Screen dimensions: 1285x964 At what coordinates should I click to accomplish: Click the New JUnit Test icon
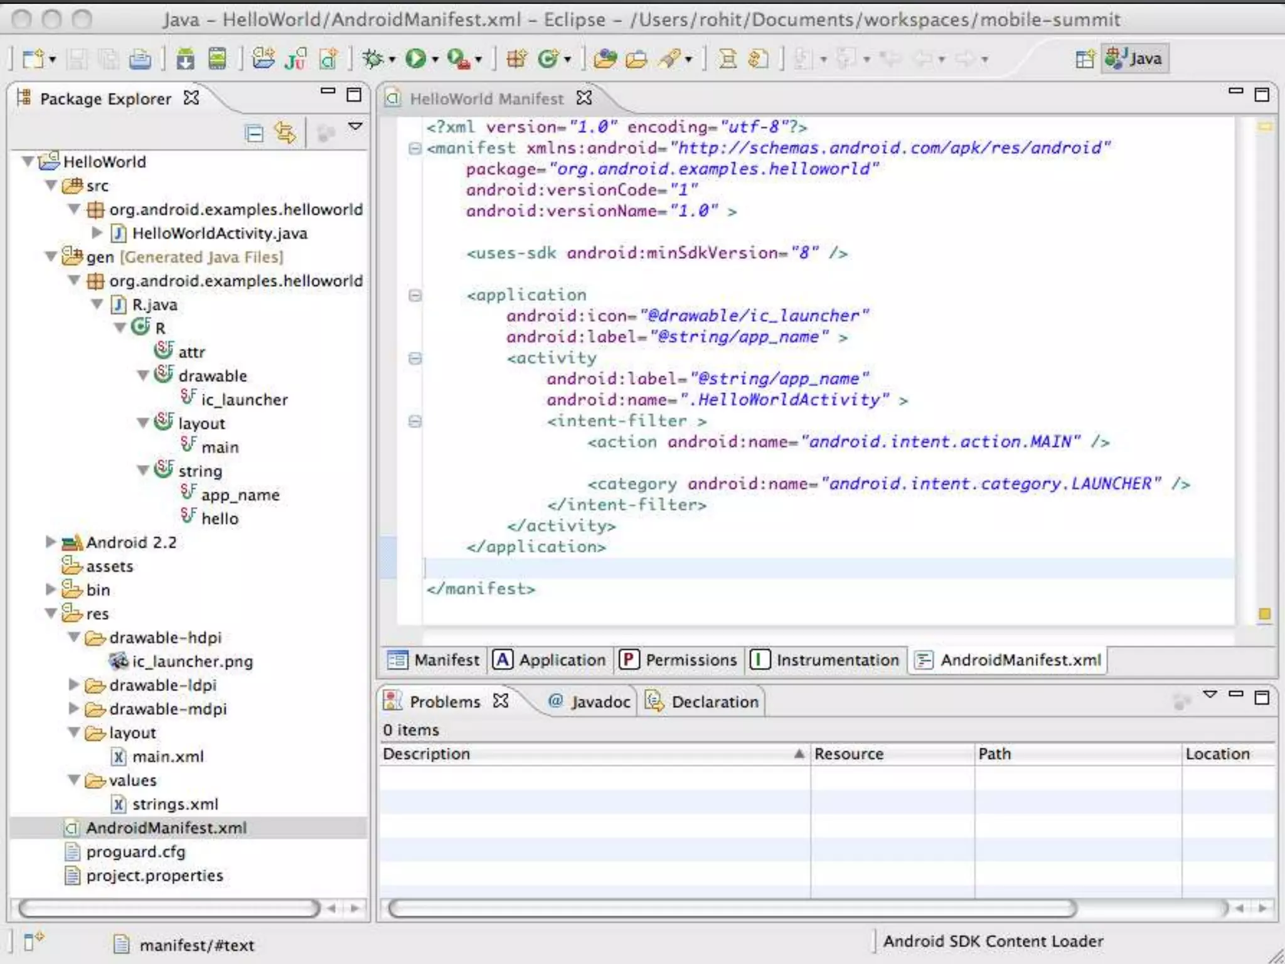pos(296,59)
